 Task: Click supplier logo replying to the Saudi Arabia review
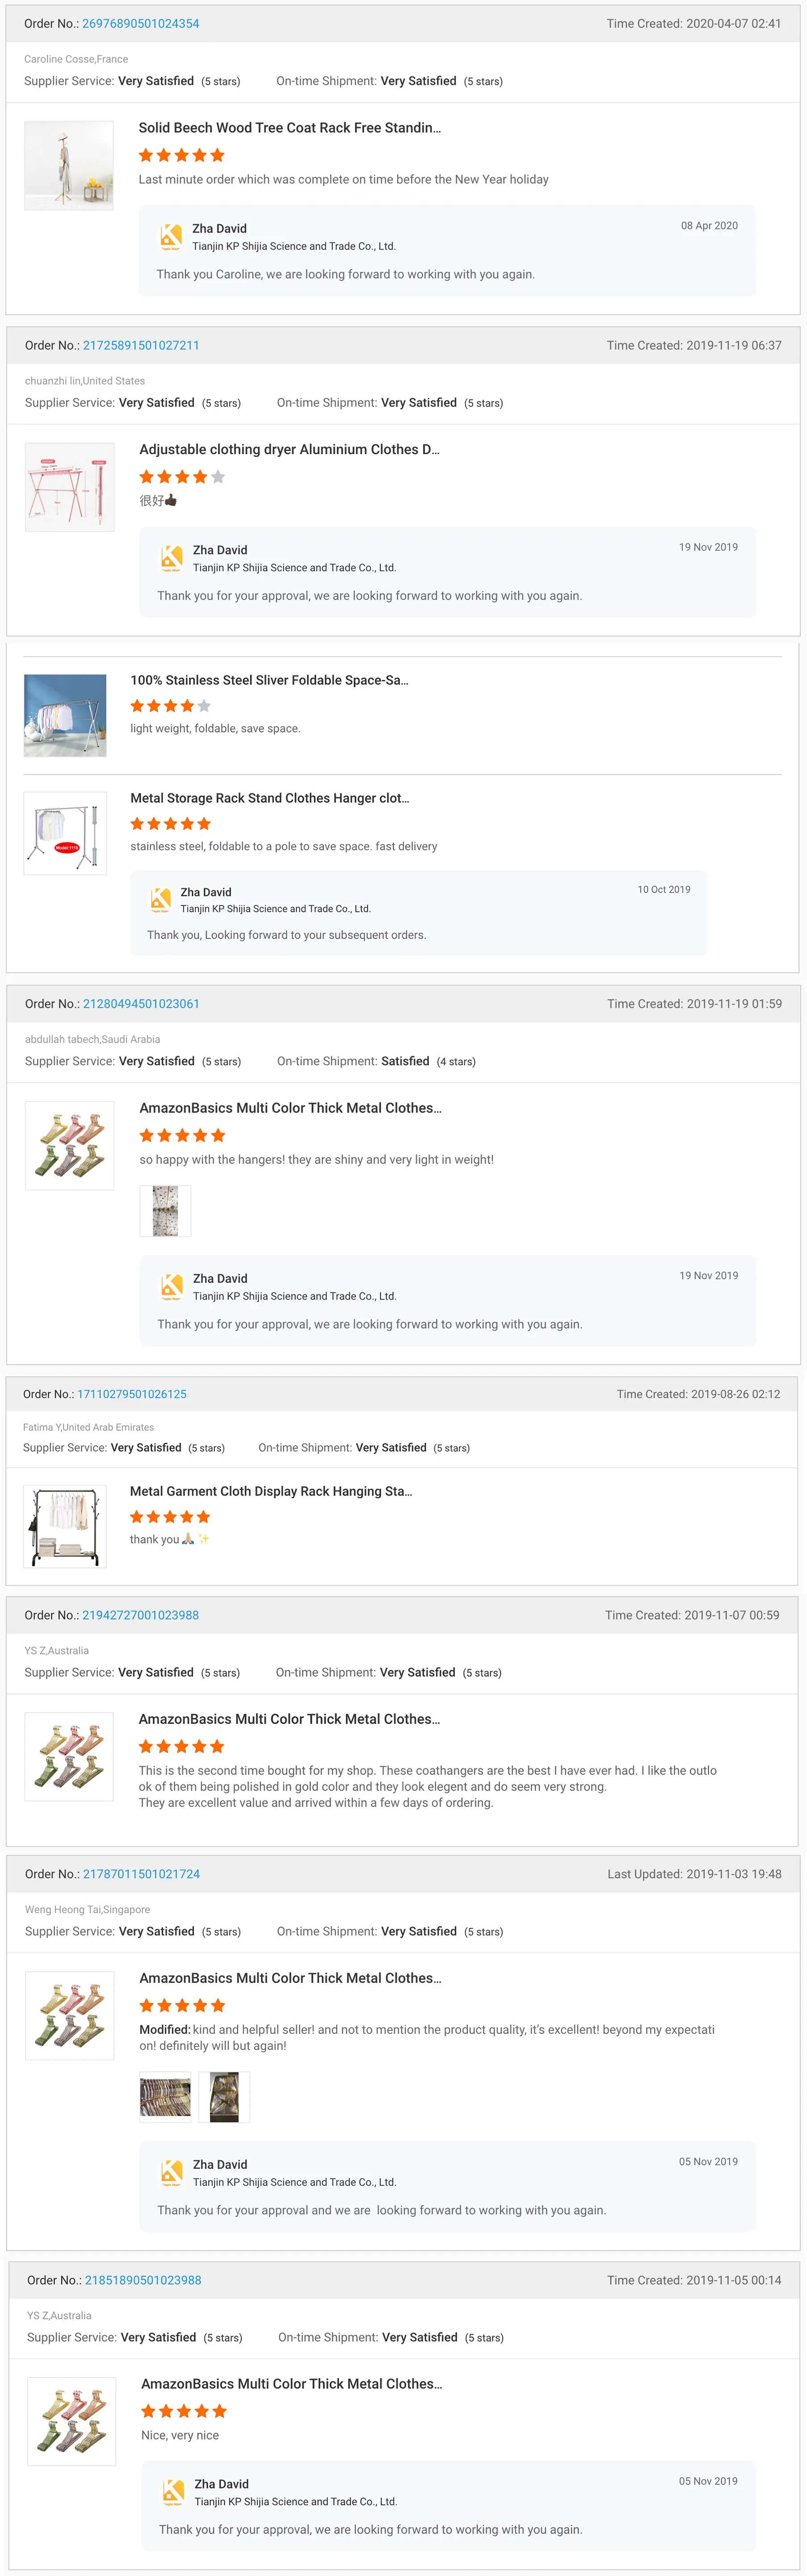tap(172, 1286)
